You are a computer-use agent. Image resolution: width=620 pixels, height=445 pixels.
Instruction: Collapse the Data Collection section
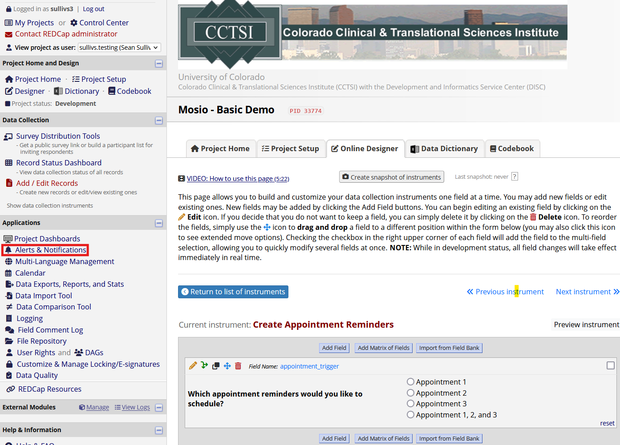(x=159, y=120)
